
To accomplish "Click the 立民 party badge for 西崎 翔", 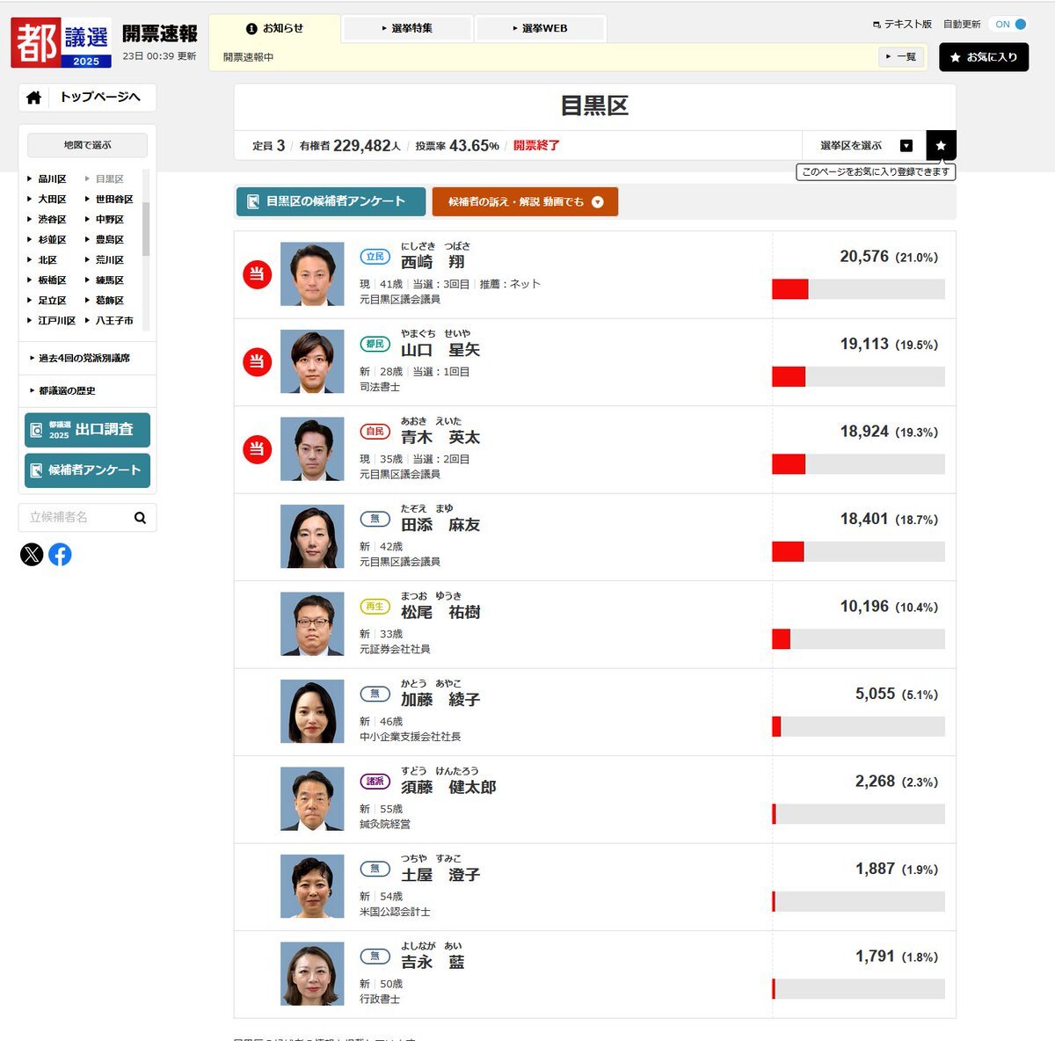I will pos(375,257).
